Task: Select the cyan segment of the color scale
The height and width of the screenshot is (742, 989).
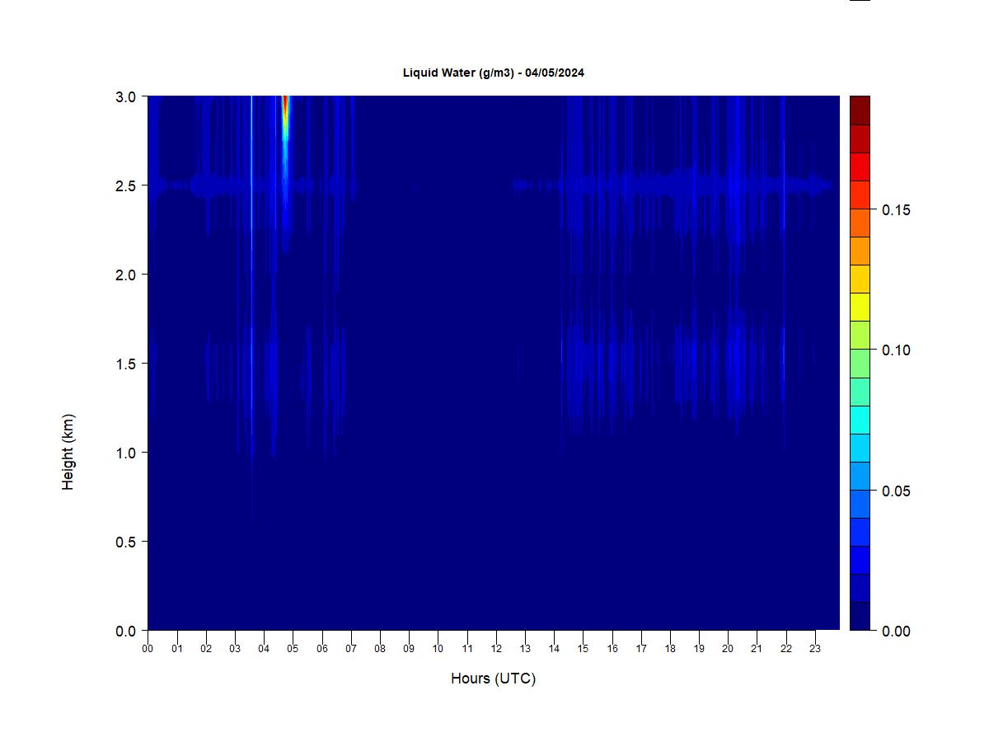Action: [860, 420]
